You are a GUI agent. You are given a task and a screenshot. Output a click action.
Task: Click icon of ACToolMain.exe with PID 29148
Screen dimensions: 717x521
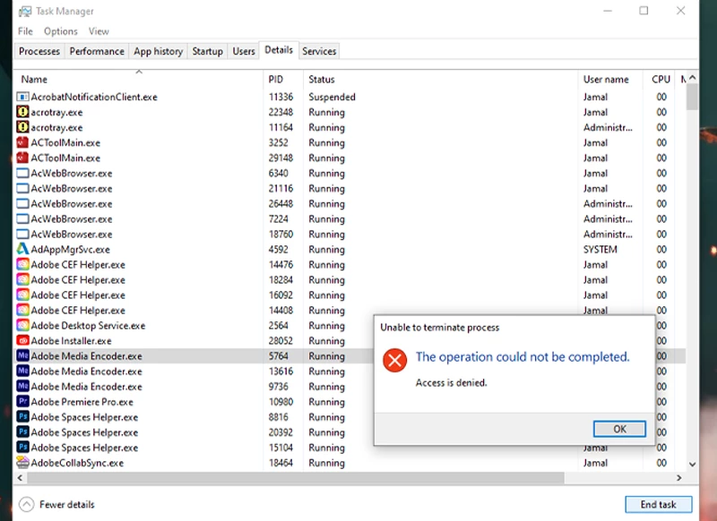pos(22,158)
